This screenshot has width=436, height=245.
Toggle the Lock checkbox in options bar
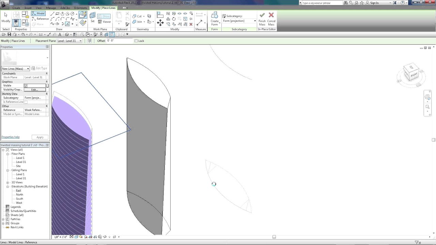pos(136,41)
